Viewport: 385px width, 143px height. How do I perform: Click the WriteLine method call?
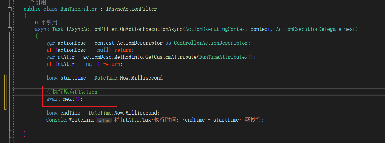coord(81,120)
